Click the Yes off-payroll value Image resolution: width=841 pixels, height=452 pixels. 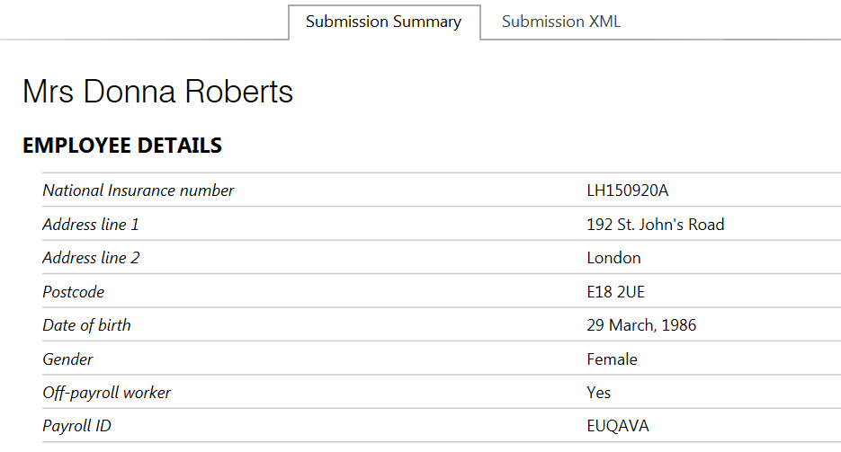[x=598, y=393]
